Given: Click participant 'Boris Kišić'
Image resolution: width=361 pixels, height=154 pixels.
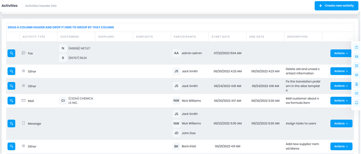Looking at the screenshot, I should [189, 146].
